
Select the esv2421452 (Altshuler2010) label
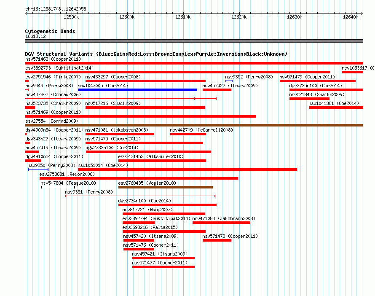click(151, 156)
